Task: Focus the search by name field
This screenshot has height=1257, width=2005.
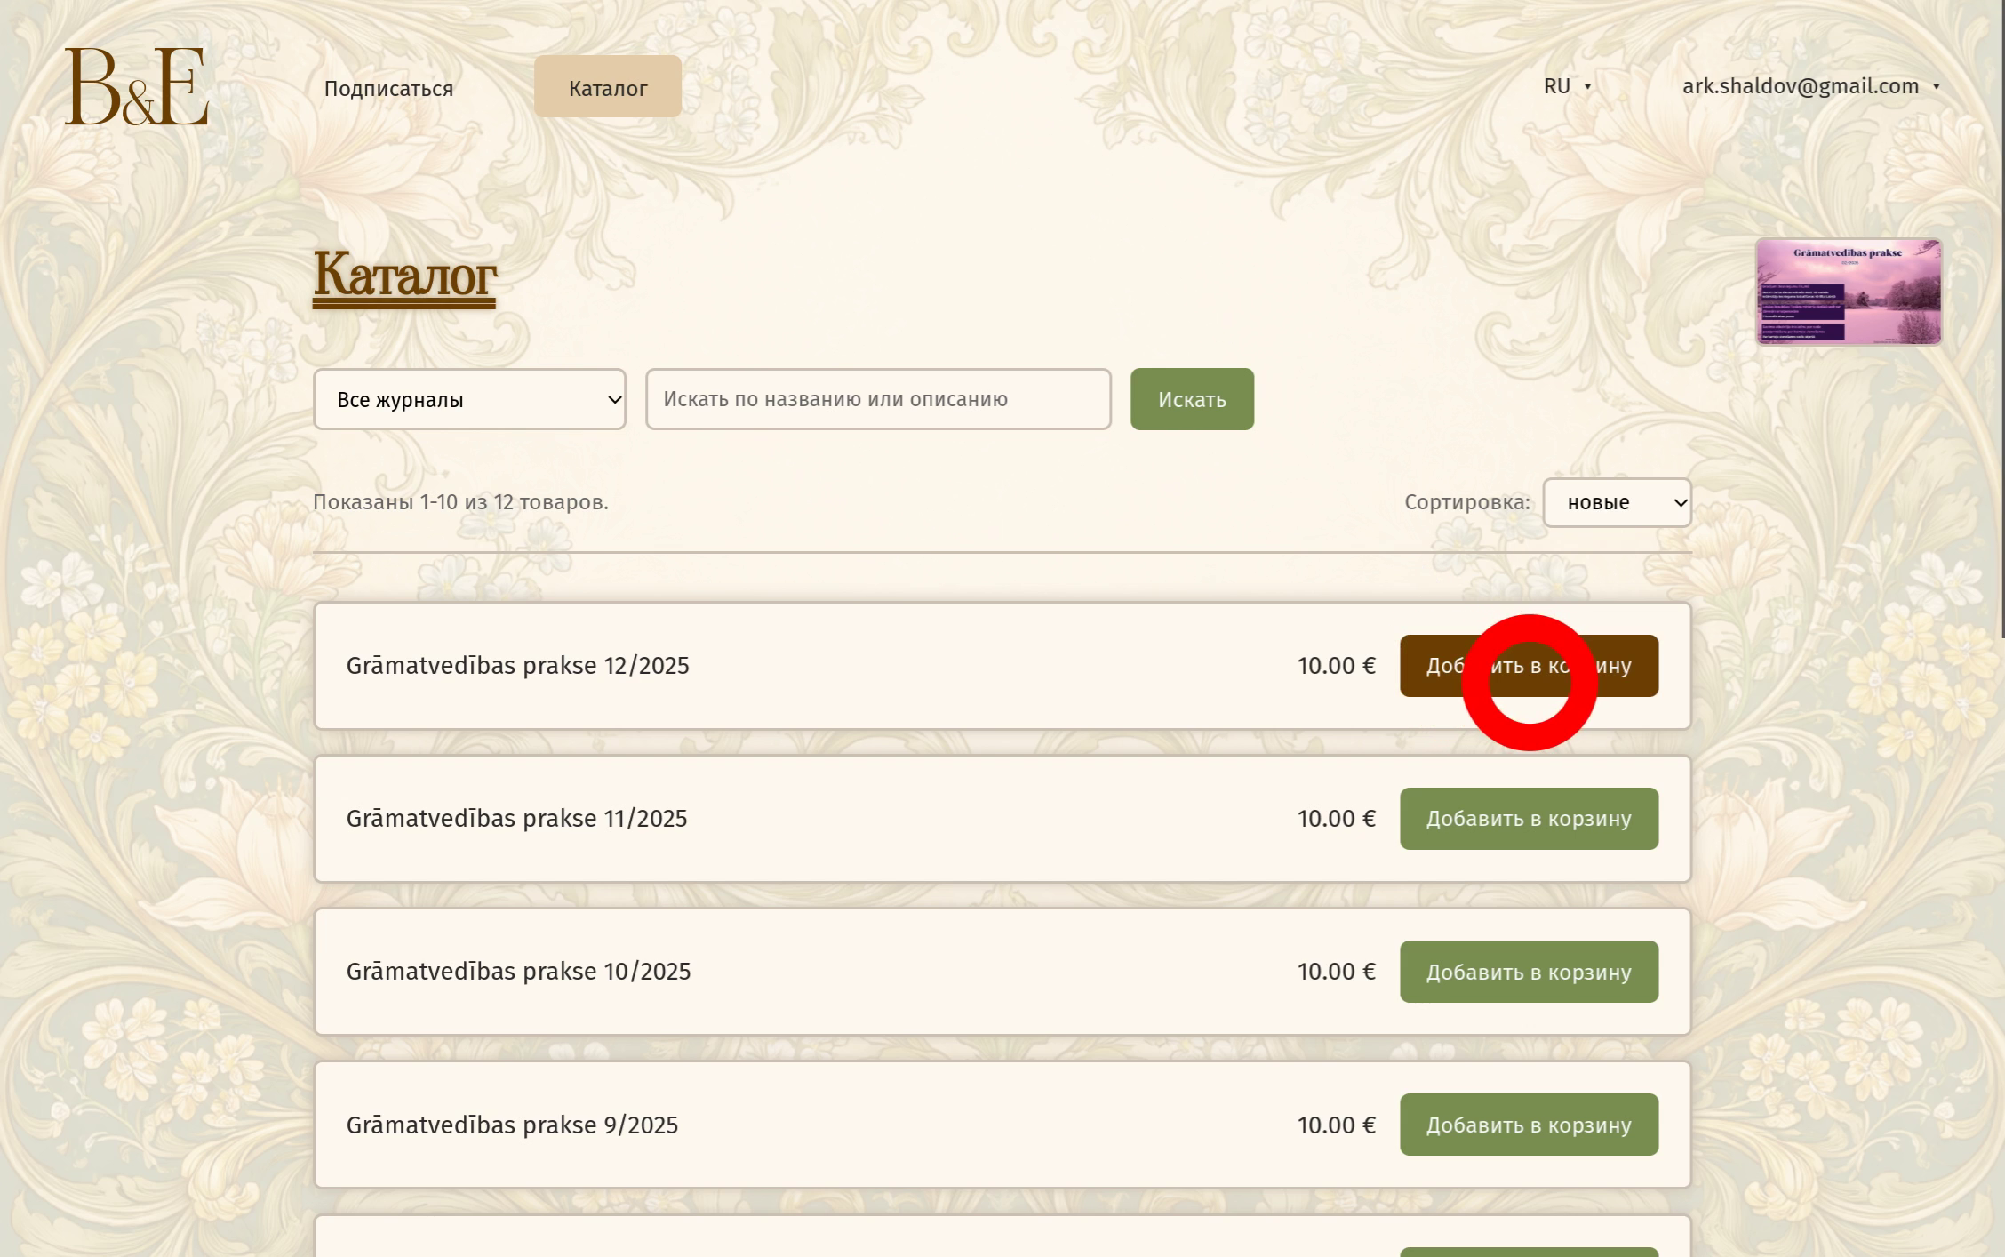Action: coord(877,399)
